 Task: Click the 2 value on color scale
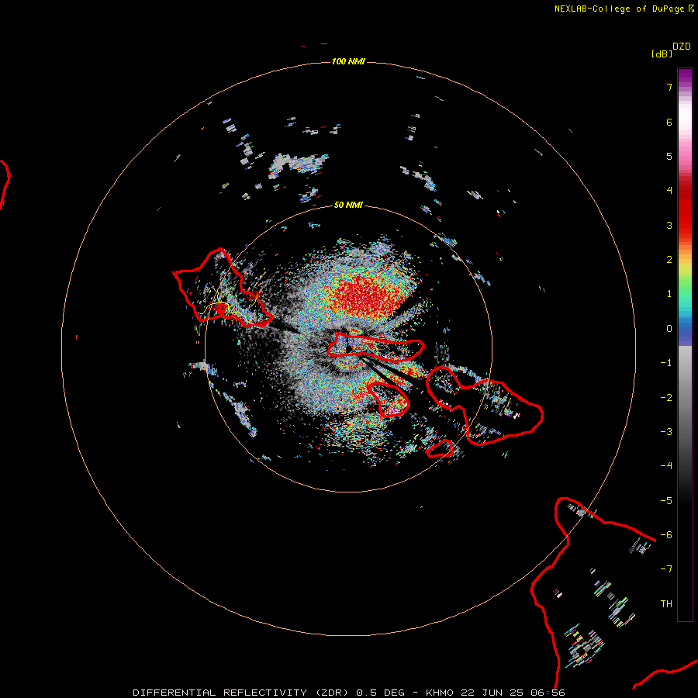coord(669,260)
